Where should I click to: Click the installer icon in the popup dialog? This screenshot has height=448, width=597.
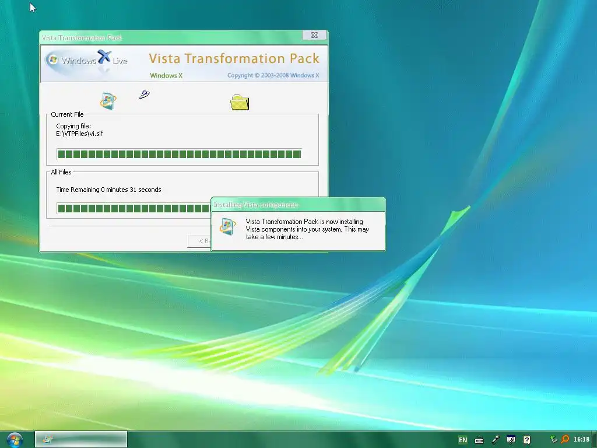tap(228, 227)
